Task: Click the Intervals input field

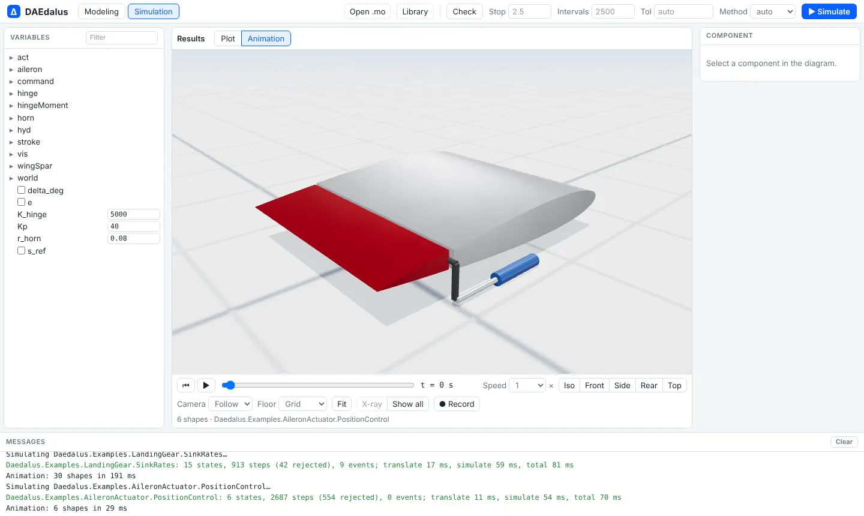Action: point(613,11)
